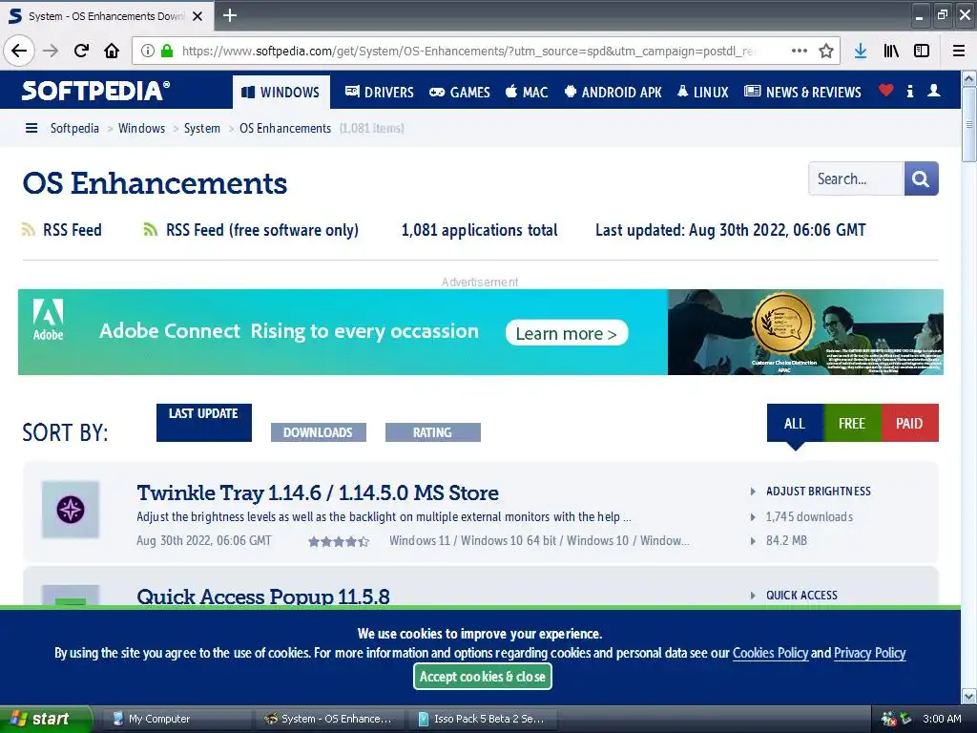This screenshot has width=977, height=733.
Task: Open the RSS Feed link
Action: coord(73,230)
